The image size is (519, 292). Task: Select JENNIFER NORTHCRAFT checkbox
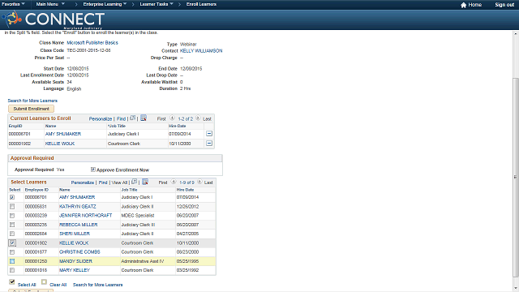click(x=12, y=216)
